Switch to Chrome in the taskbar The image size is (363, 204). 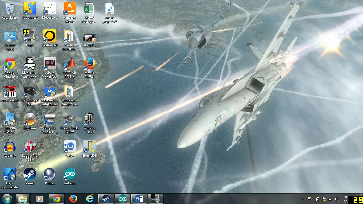click(57, 199)
